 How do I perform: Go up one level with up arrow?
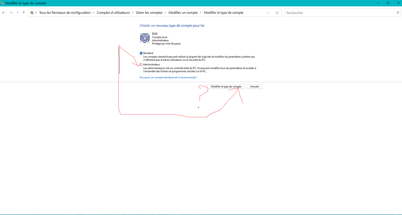click(24, 13)
